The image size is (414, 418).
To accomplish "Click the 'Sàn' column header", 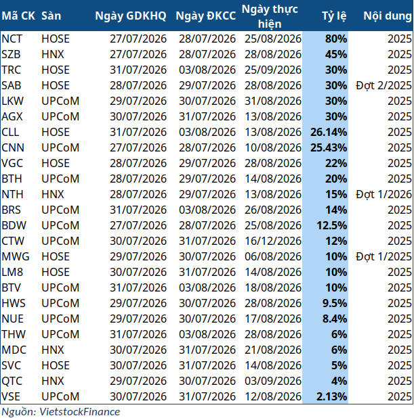I will click(51, 16).
